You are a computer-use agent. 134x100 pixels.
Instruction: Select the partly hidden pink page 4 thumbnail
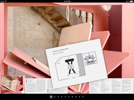79,89
